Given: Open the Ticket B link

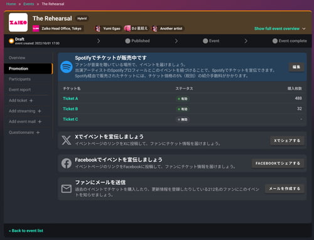Looking at the screenshot, I should tap(70, 109).
